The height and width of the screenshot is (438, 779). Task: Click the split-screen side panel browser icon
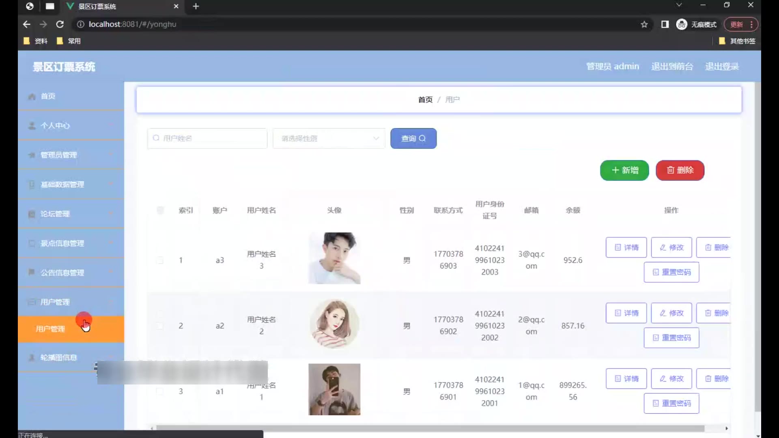pos(665,24)
